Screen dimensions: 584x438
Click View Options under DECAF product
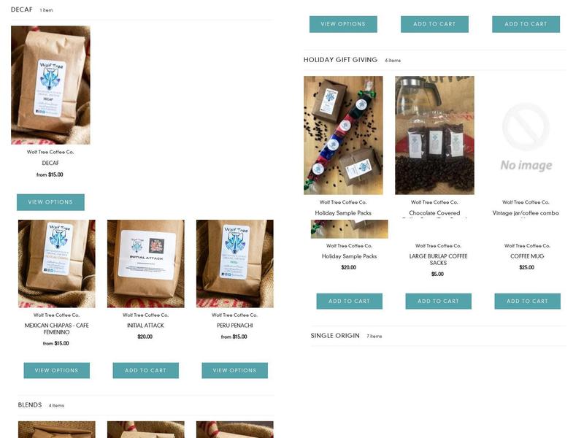click(50, 202)
